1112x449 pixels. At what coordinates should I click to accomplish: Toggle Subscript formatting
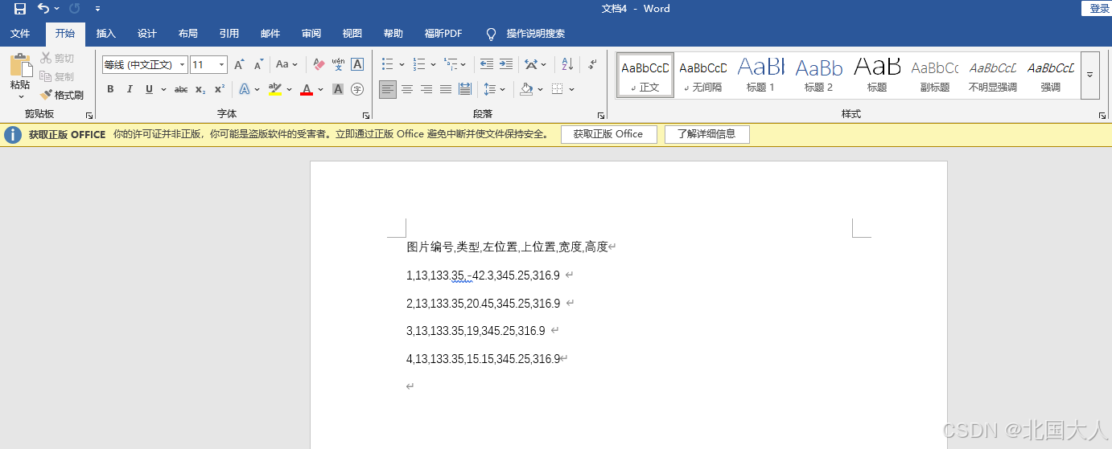200,89
